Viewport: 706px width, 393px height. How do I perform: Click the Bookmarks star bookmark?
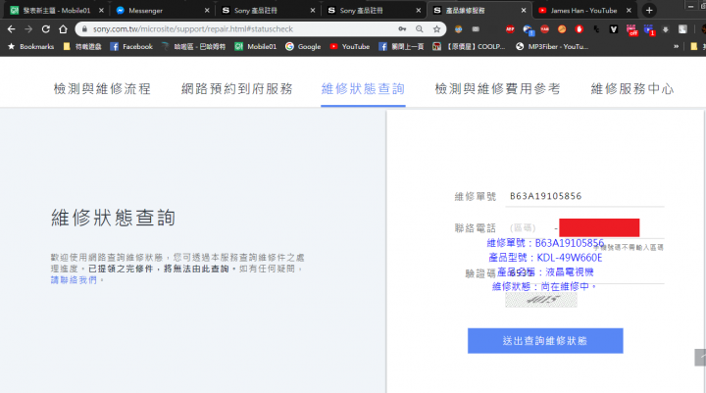pyautogui.click(x=31, y=46)
